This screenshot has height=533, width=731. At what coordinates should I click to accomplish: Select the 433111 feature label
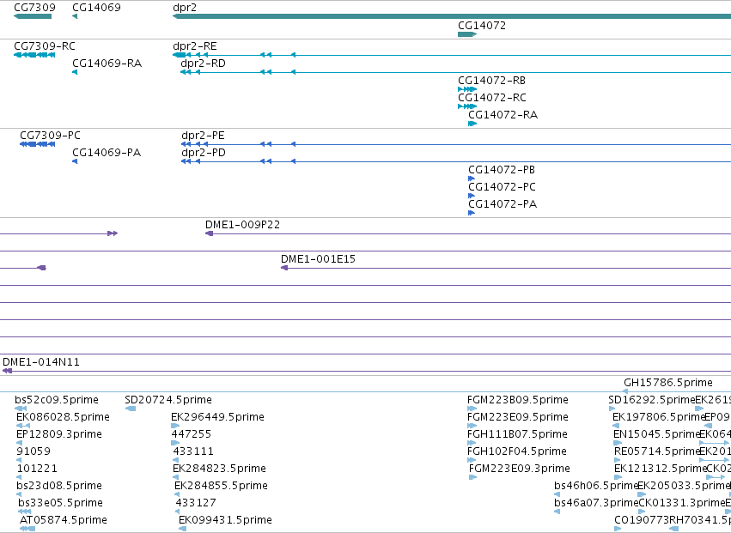pos(193,452)
